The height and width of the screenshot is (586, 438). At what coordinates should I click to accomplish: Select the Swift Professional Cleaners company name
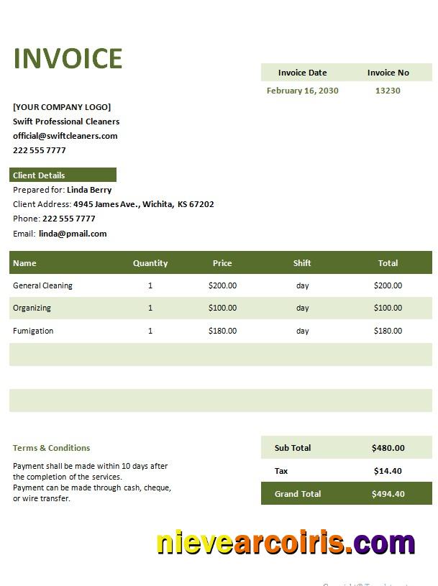(66, 122)
